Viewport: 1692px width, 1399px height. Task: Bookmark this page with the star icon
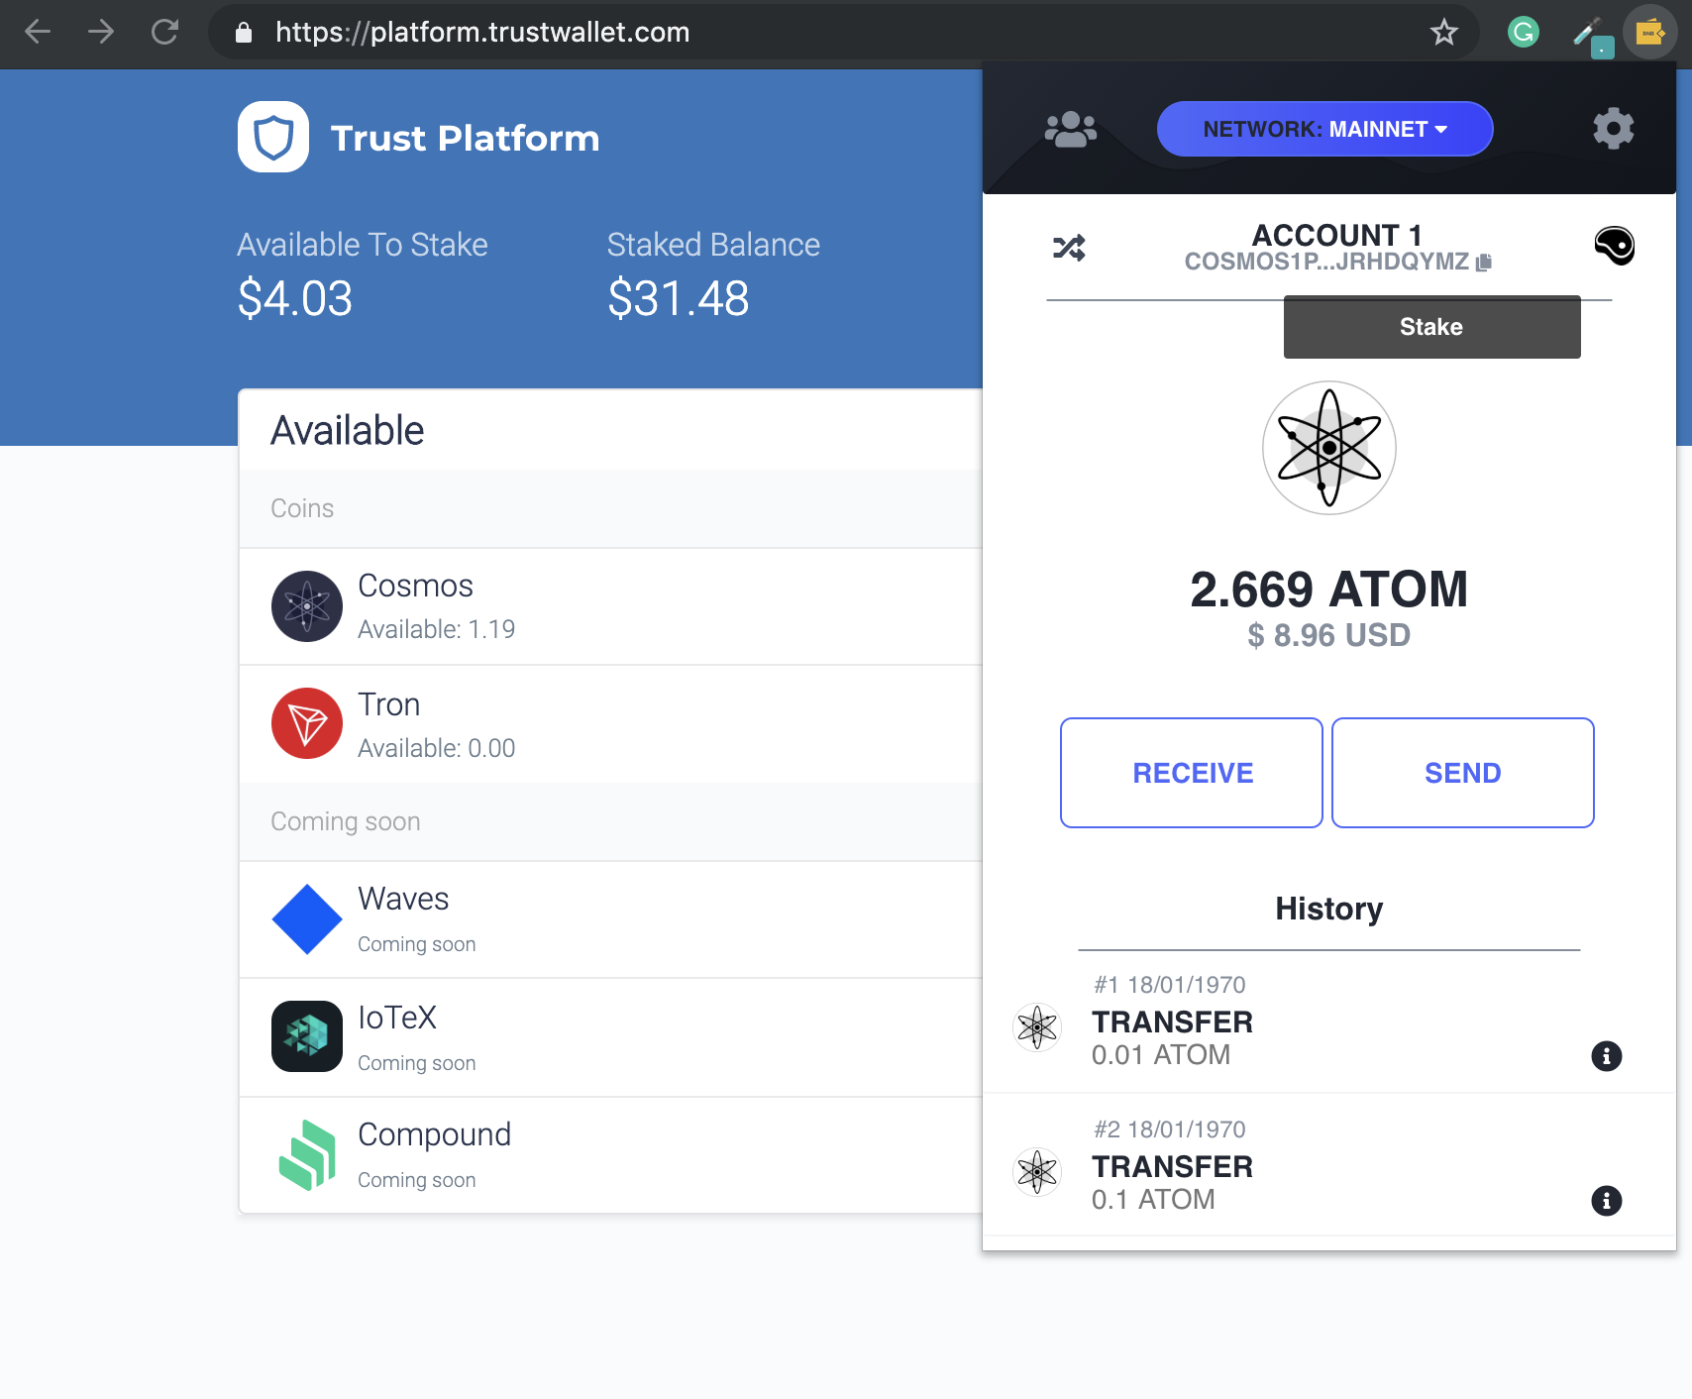[1443, 33]
